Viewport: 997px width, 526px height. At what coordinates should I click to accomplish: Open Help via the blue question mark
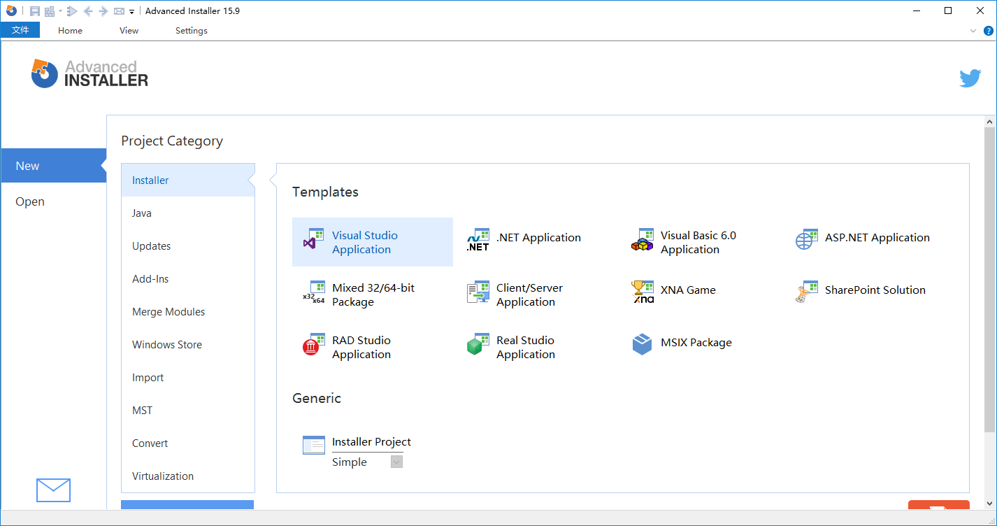coord(989,31)
